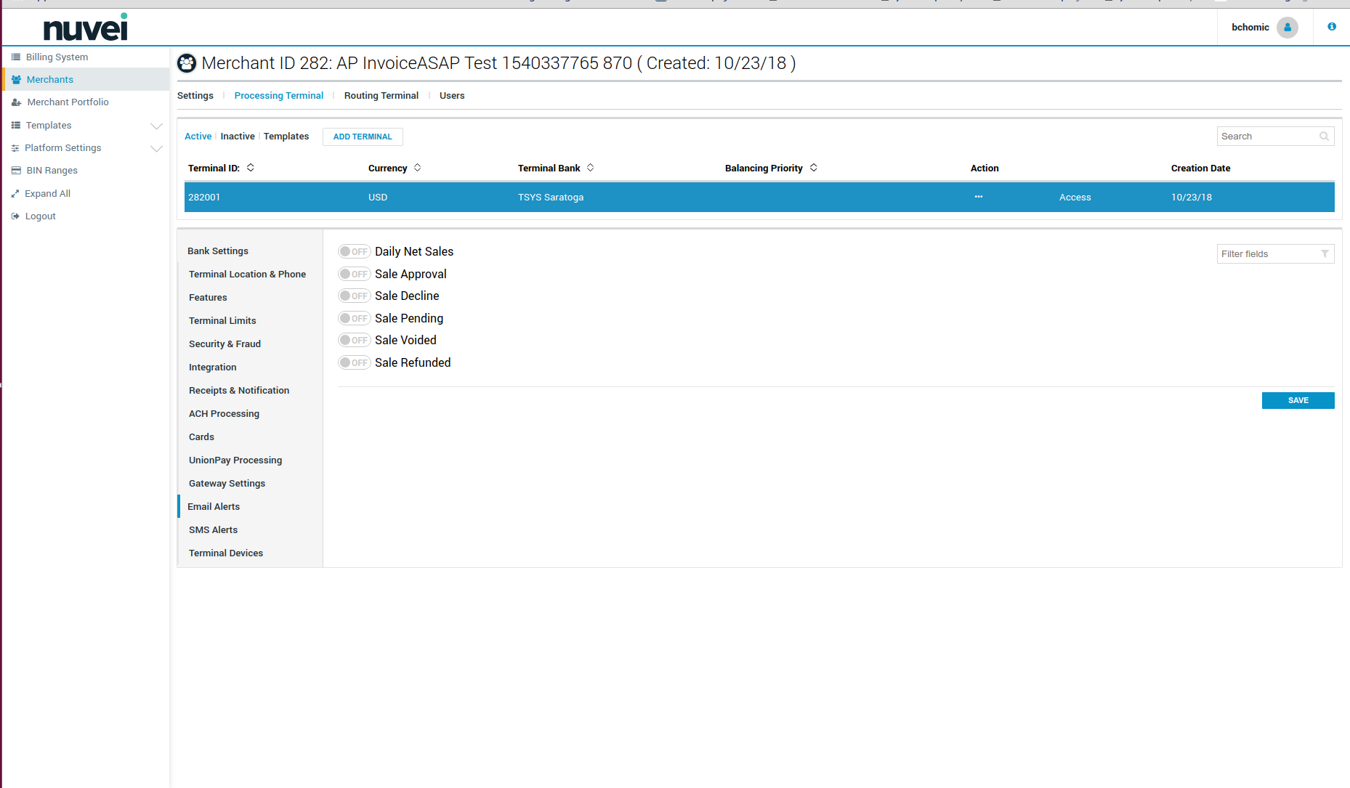Open ACH Processing section
Image resolution: width=1350 pixels, height=788 pixels.
pos(224,414)
